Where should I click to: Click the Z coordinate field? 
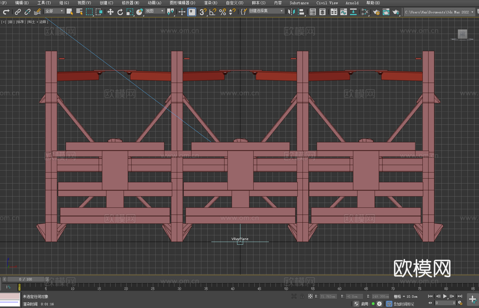[381, 296]
